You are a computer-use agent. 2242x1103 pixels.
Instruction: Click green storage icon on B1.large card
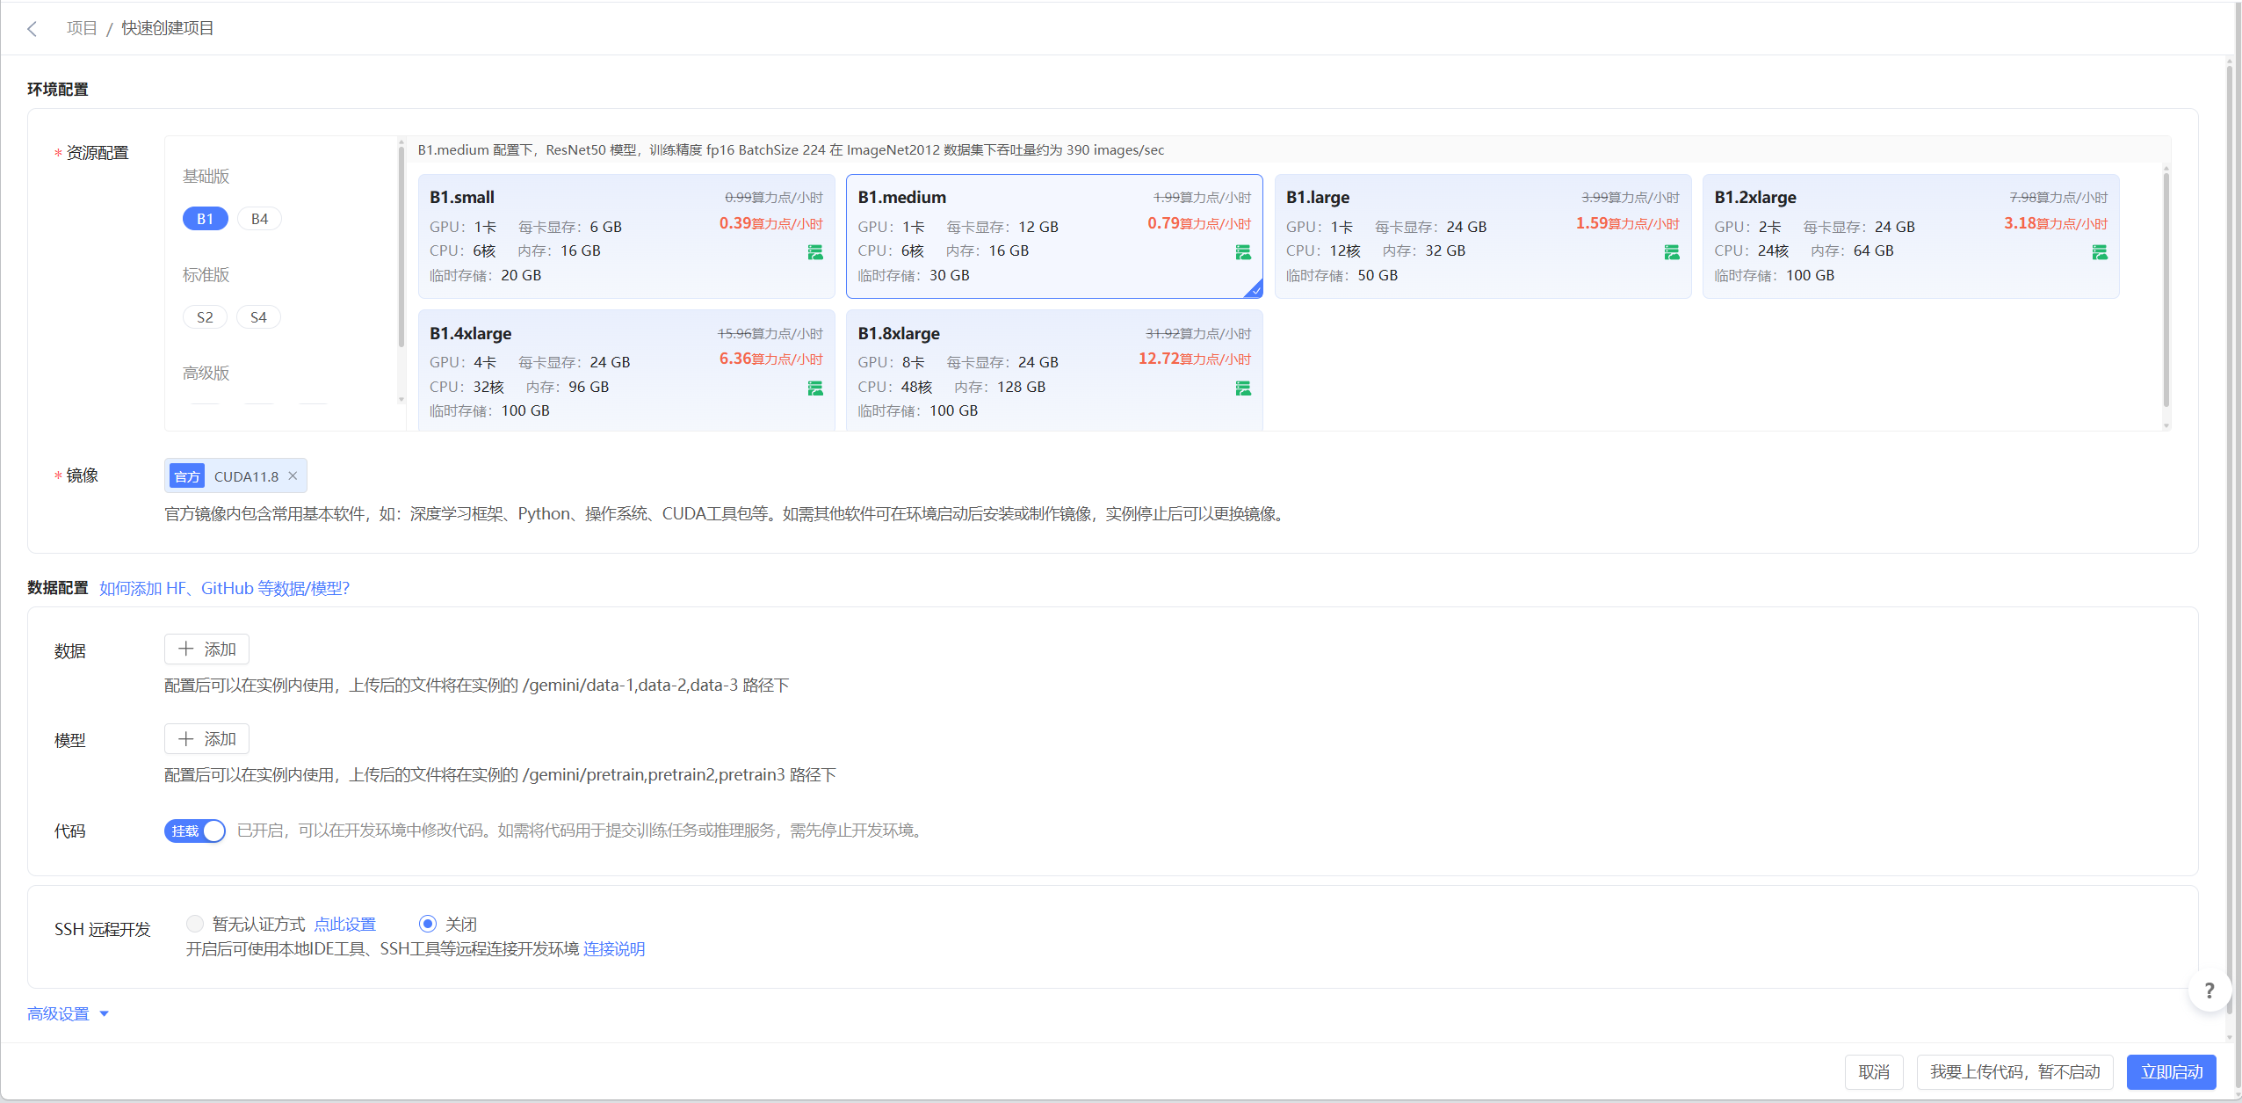pyautogui.click(x=1671, y=253)
